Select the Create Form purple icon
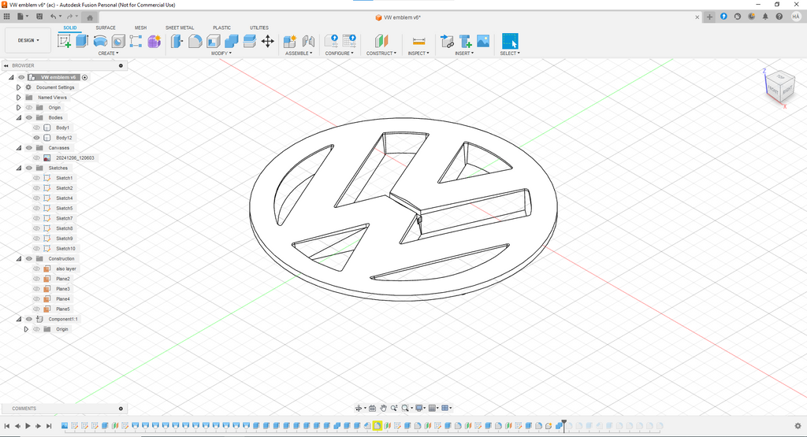The width and height of the screenshot is (807, 437). (x=154, y=41)
